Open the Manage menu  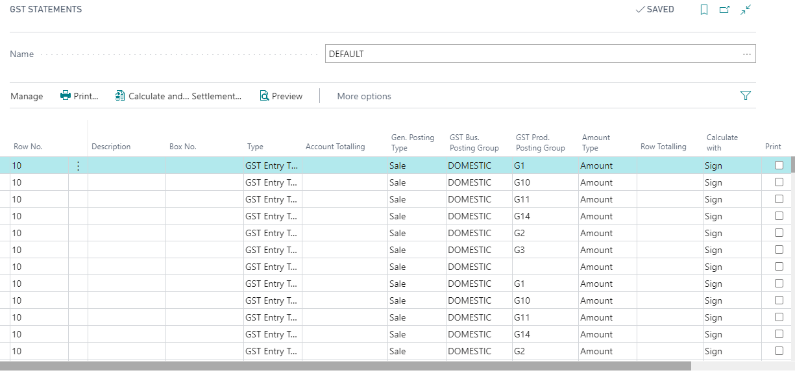pyautogui.click(x=27, y=96)
